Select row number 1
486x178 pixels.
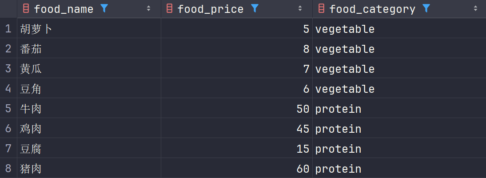tap(8, 29)
